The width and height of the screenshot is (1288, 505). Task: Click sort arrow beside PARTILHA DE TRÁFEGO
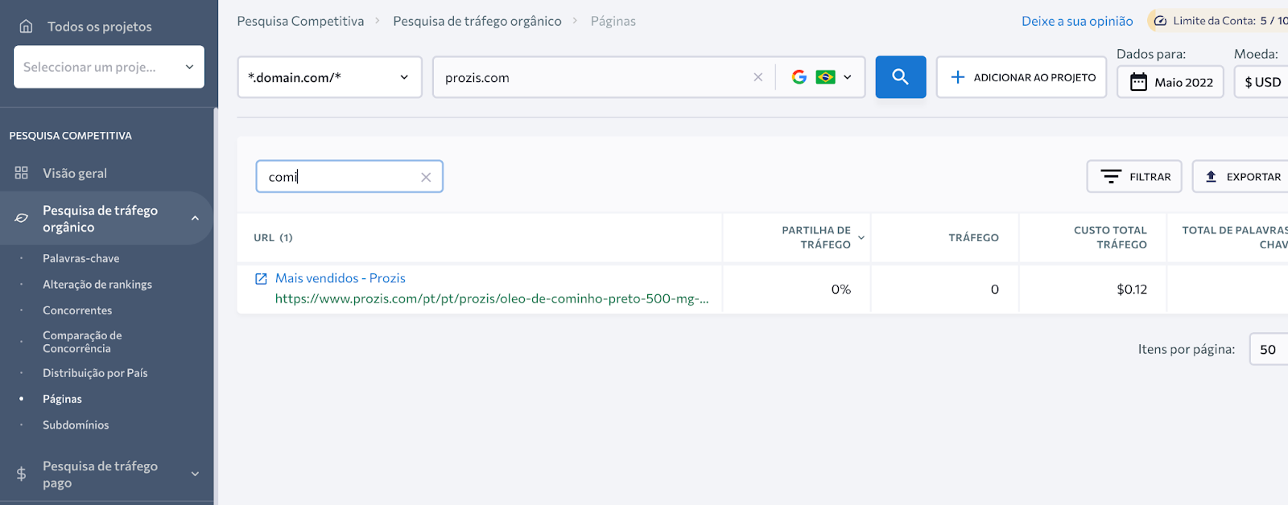coord(861,237)
